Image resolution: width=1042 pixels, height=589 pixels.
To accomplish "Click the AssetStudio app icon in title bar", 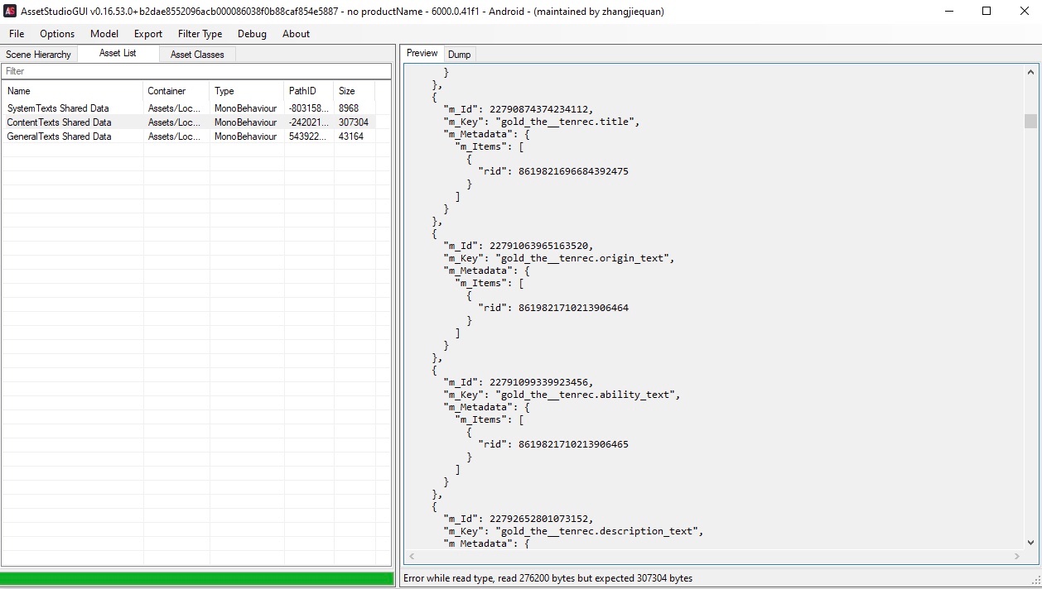I will 11,12.
